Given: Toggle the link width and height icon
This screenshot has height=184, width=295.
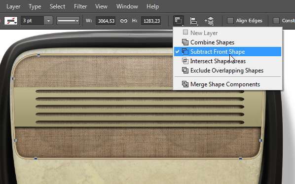Looking at the screenshot, I should [124, 21].
